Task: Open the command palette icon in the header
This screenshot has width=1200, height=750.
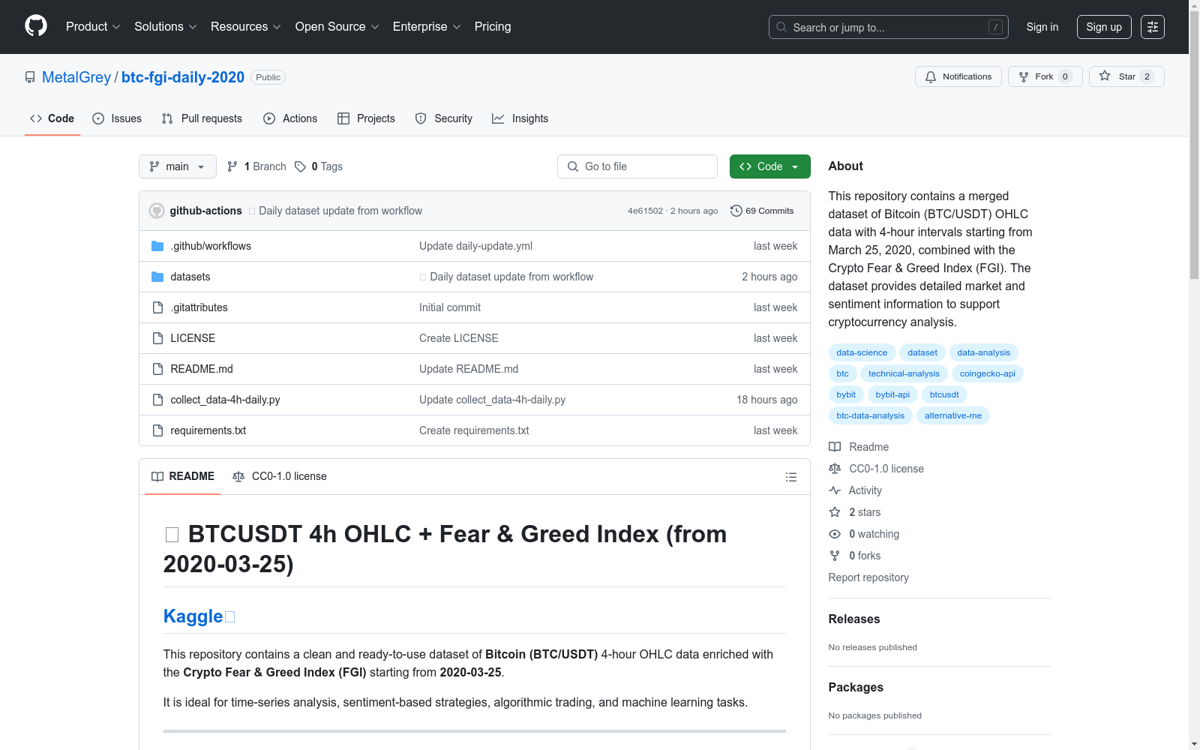Action: tap(1153, 27)
